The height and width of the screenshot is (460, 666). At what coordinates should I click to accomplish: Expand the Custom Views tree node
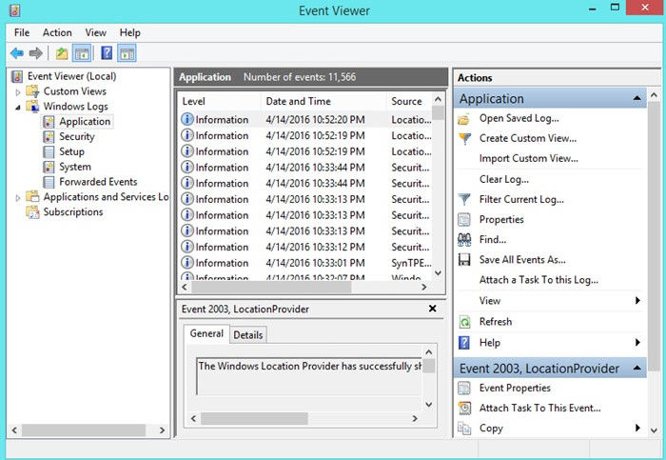click(18, 91)
